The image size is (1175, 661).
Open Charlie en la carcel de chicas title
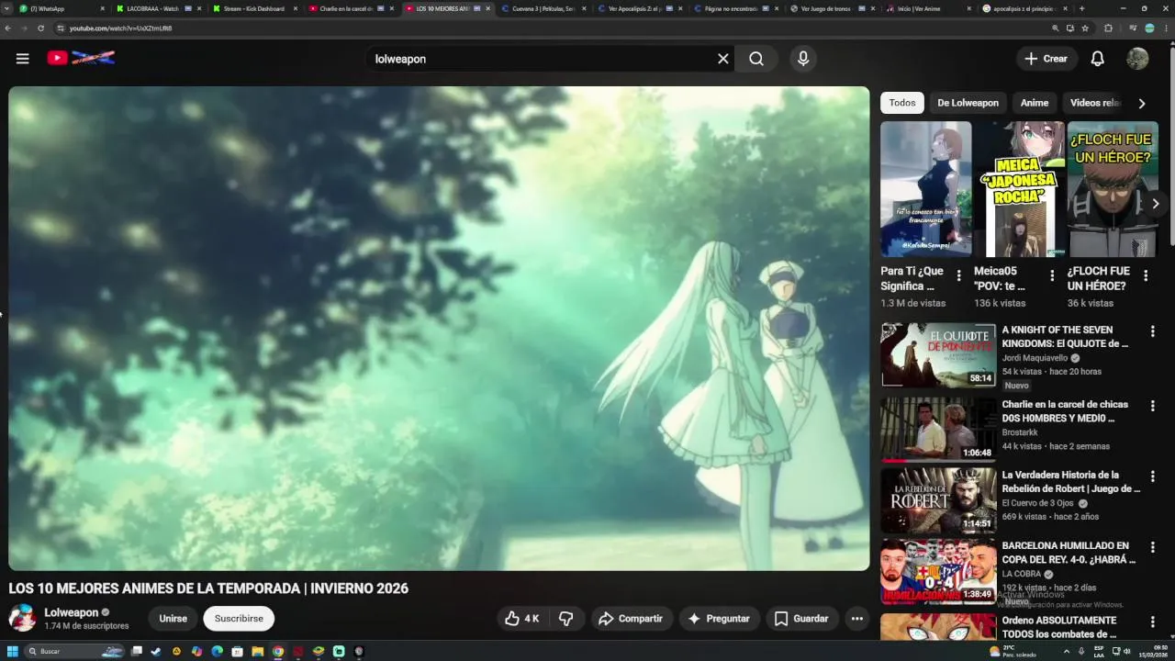tap(1065, 411)
